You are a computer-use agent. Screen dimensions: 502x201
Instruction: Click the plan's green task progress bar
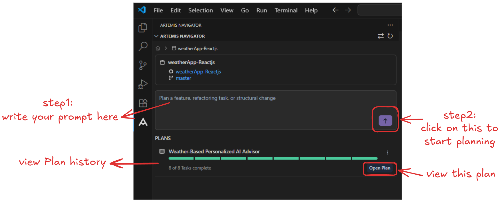[x=273, y=158]
